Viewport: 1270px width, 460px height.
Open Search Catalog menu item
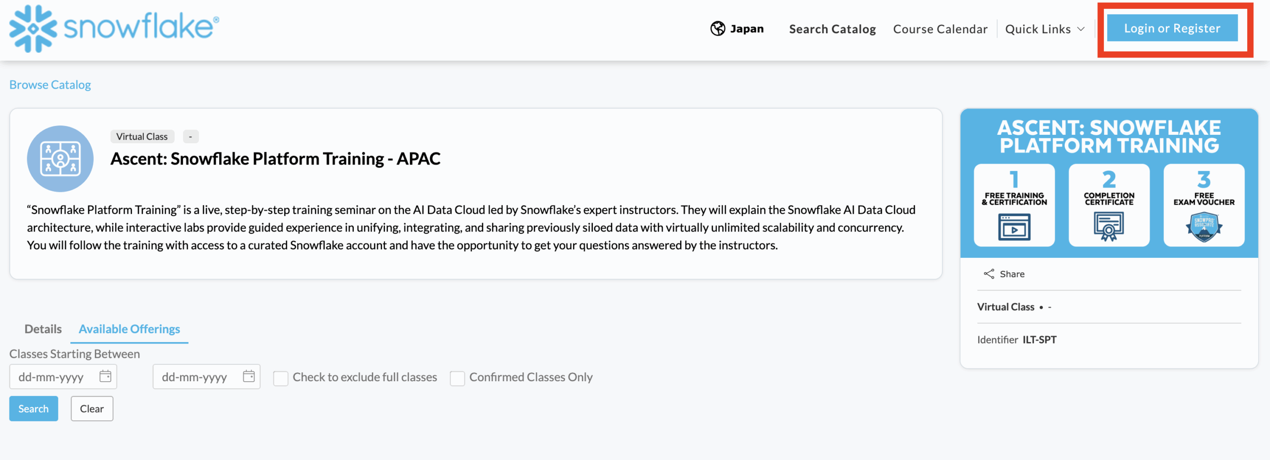[x=832, y=29]
